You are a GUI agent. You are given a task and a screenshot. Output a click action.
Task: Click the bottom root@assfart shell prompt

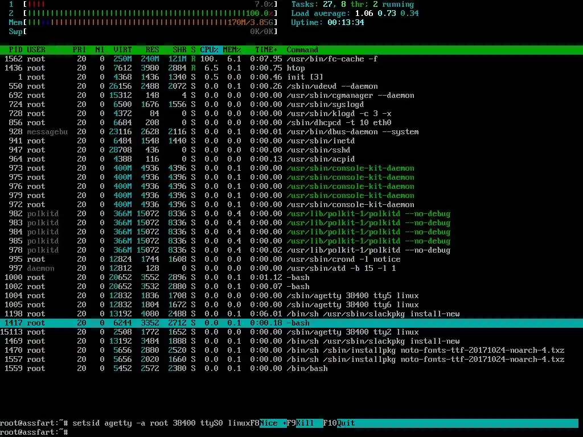(x=34, y=432)
